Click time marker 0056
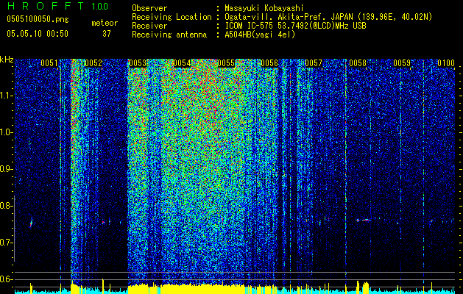Viewport: 463px width, 294px height. pos(269,63)
